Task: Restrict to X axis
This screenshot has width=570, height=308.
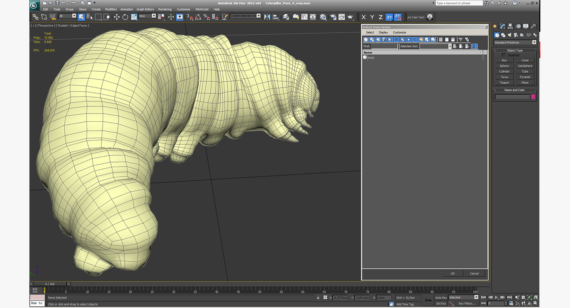Action: (x=364, y=17)
